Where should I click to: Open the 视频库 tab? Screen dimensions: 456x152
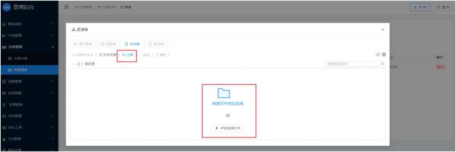[108, 44]
